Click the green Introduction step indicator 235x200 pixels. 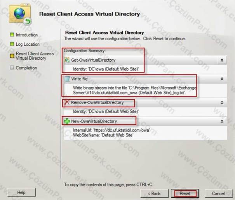tap(12, 35)
